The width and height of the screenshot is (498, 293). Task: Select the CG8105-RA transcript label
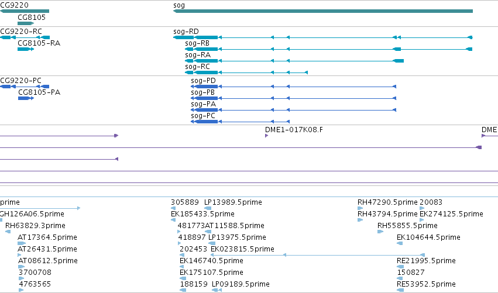(x=39, y=43)
